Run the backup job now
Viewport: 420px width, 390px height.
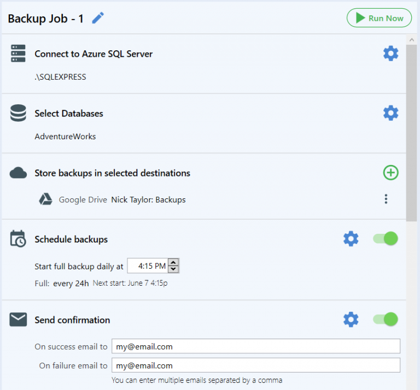pos(379,18)
